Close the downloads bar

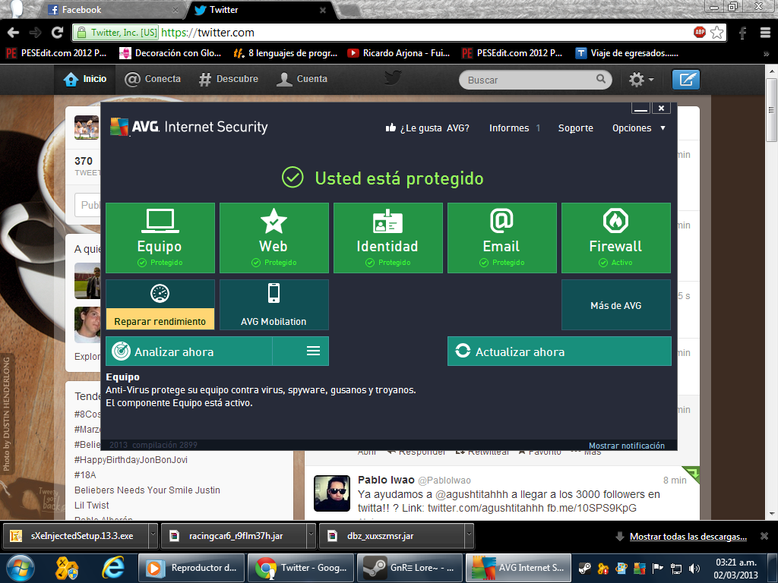point(764,536)
